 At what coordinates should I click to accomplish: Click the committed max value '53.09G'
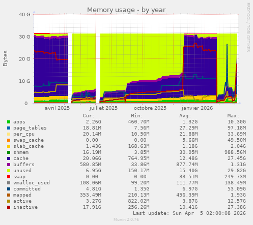237,189
